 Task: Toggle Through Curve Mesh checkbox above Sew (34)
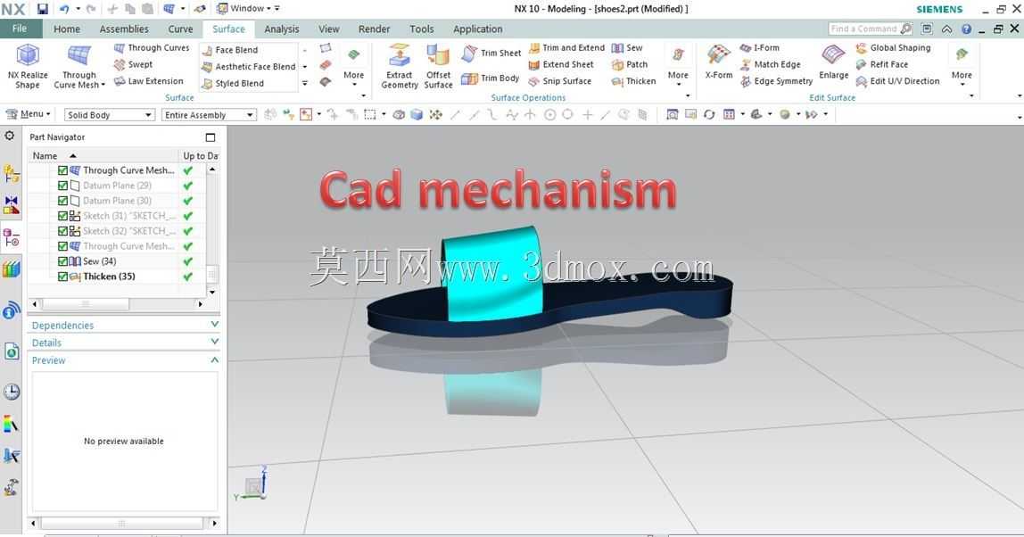(62, 246)
